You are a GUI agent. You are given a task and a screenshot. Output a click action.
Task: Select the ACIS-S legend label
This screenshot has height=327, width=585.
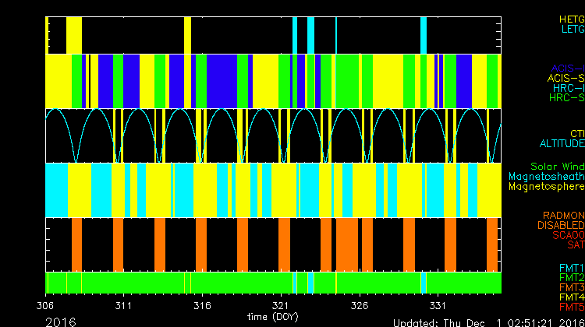(565, 79)
